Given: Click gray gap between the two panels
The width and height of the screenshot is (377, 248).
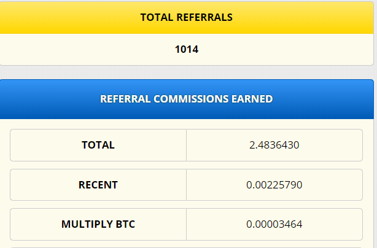Looking at the screenshot, I should coord(187,72).
